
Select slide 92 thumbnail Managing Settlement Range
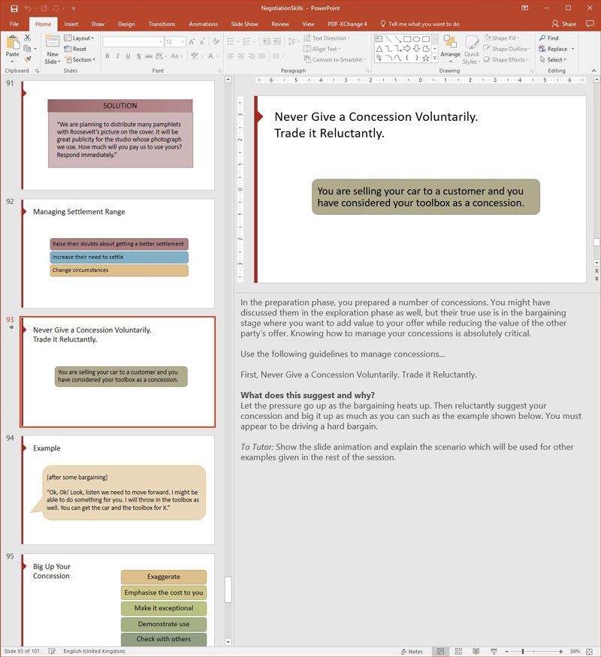[x=118, y=254]
